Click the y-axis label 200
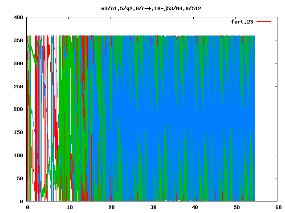Image resolution: width=285 pixels, height=213 pixels. 18,109
